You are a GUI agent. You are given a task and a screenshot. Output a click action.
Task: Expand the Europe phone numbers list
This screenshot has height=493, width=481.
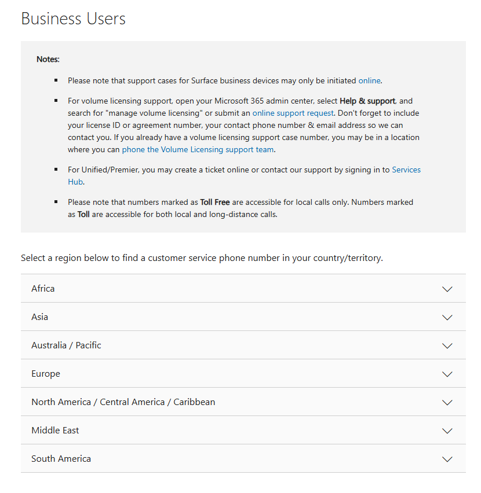tap(46, 373)
